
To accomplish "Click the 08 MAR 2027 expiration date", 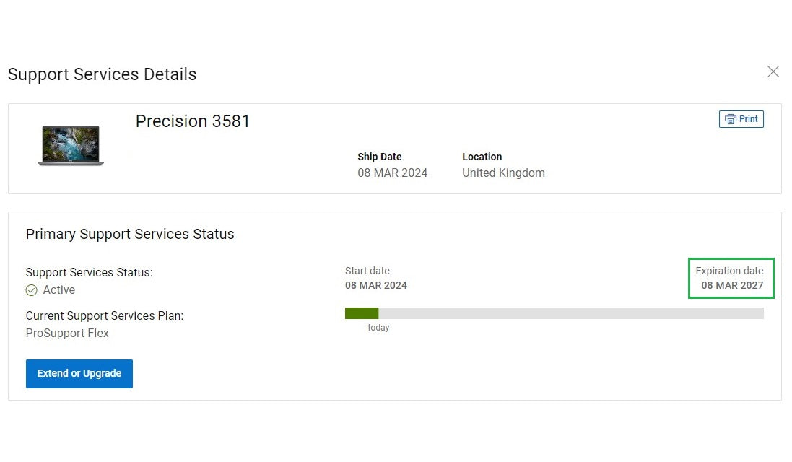I will 732,285.
